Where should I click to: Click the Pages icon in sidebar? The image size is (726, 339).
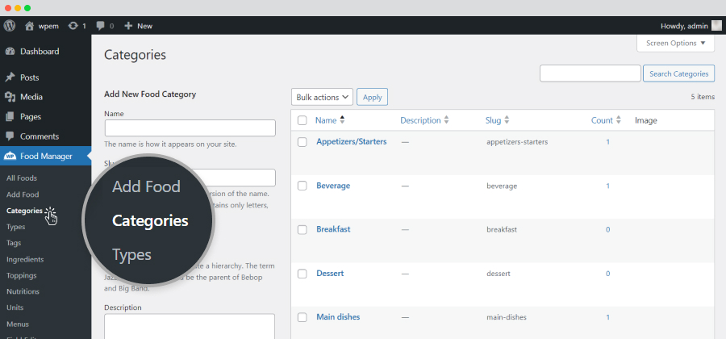[x=10, y=117]
